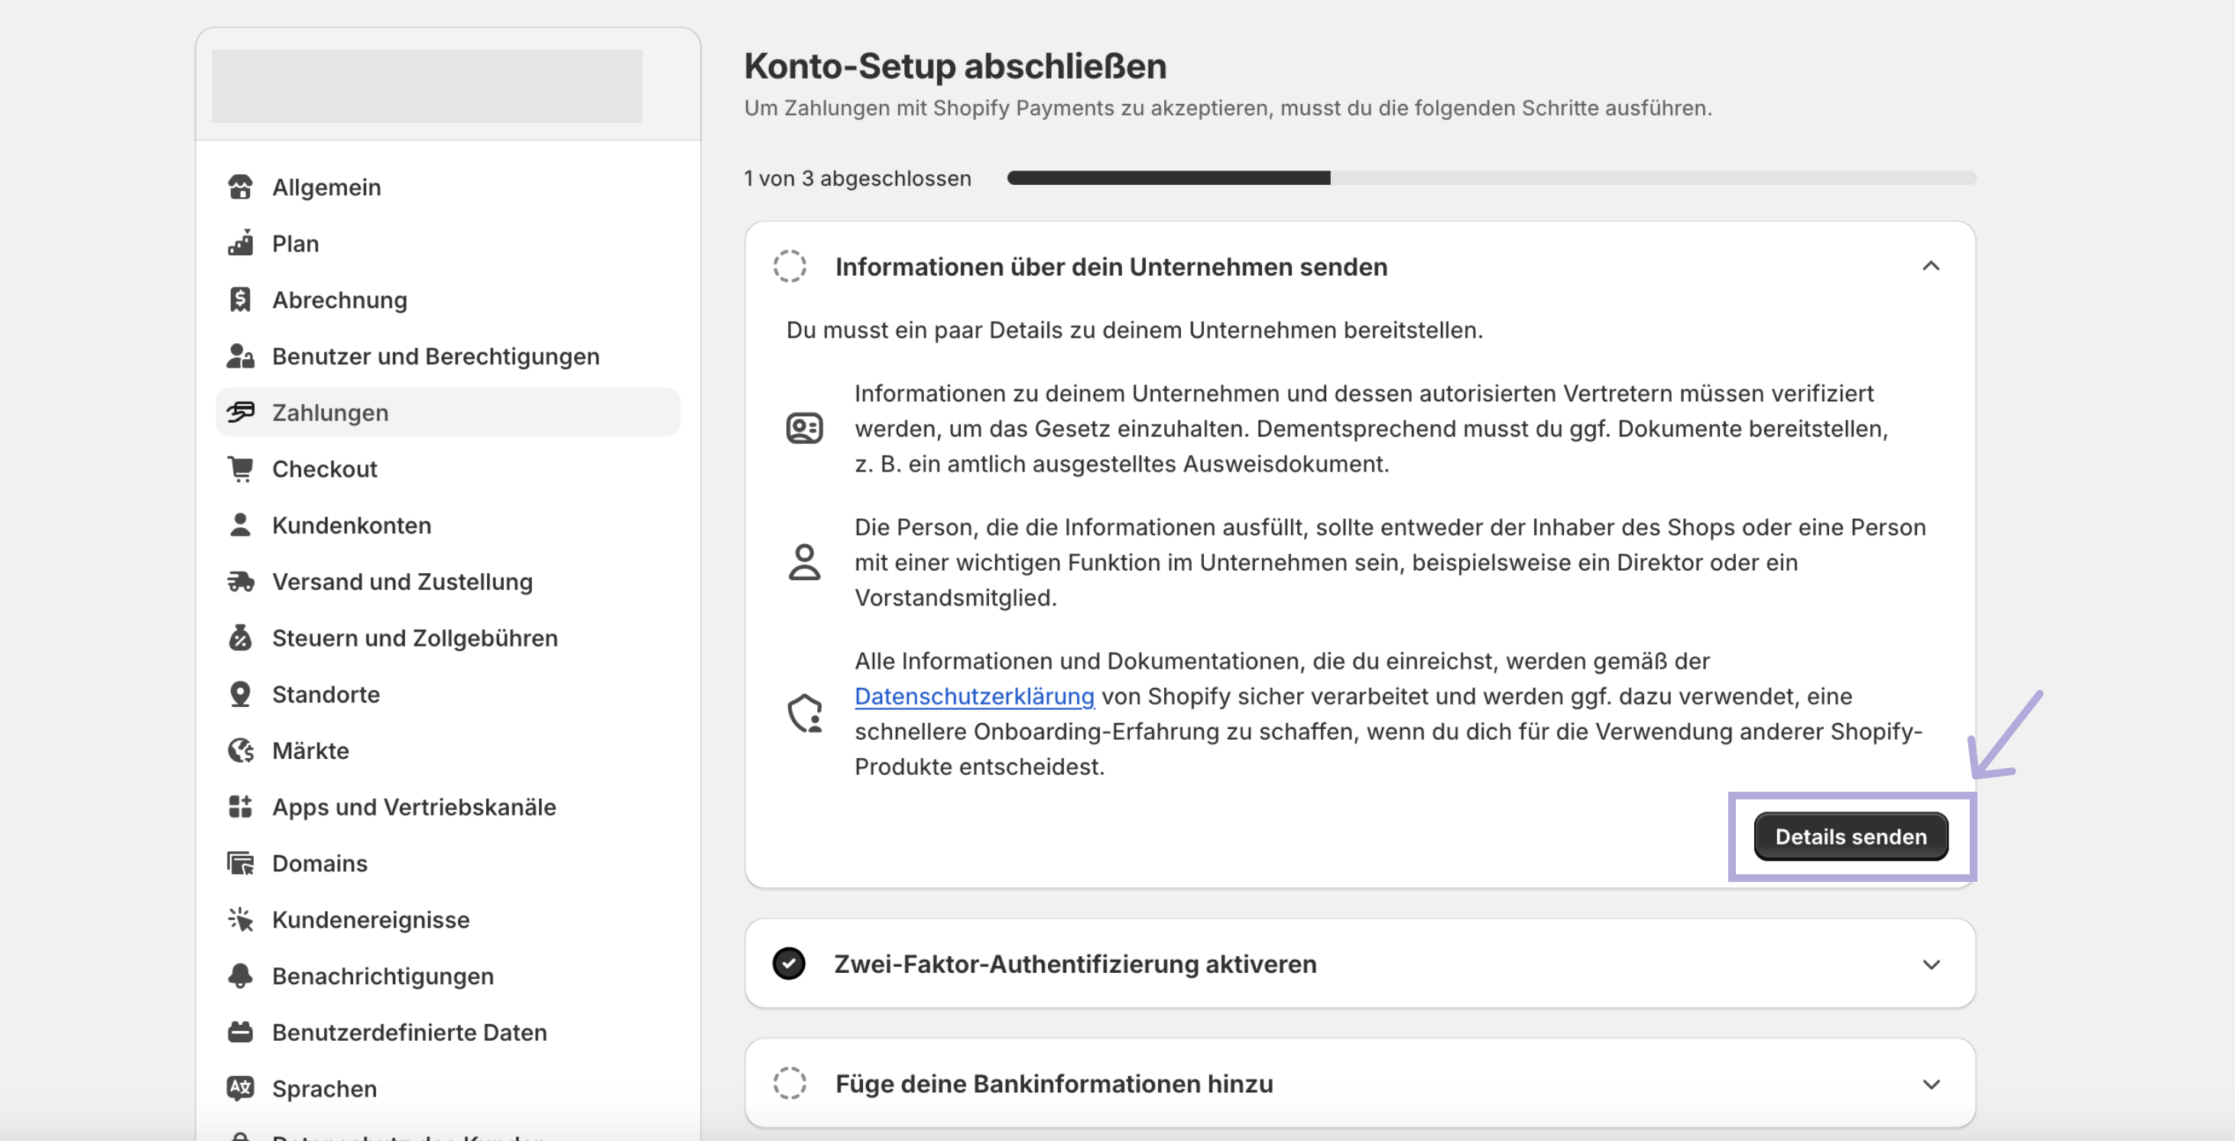Go to Plan settings
Viewport: 2235px width, 1141px height.
click(448, 244)
